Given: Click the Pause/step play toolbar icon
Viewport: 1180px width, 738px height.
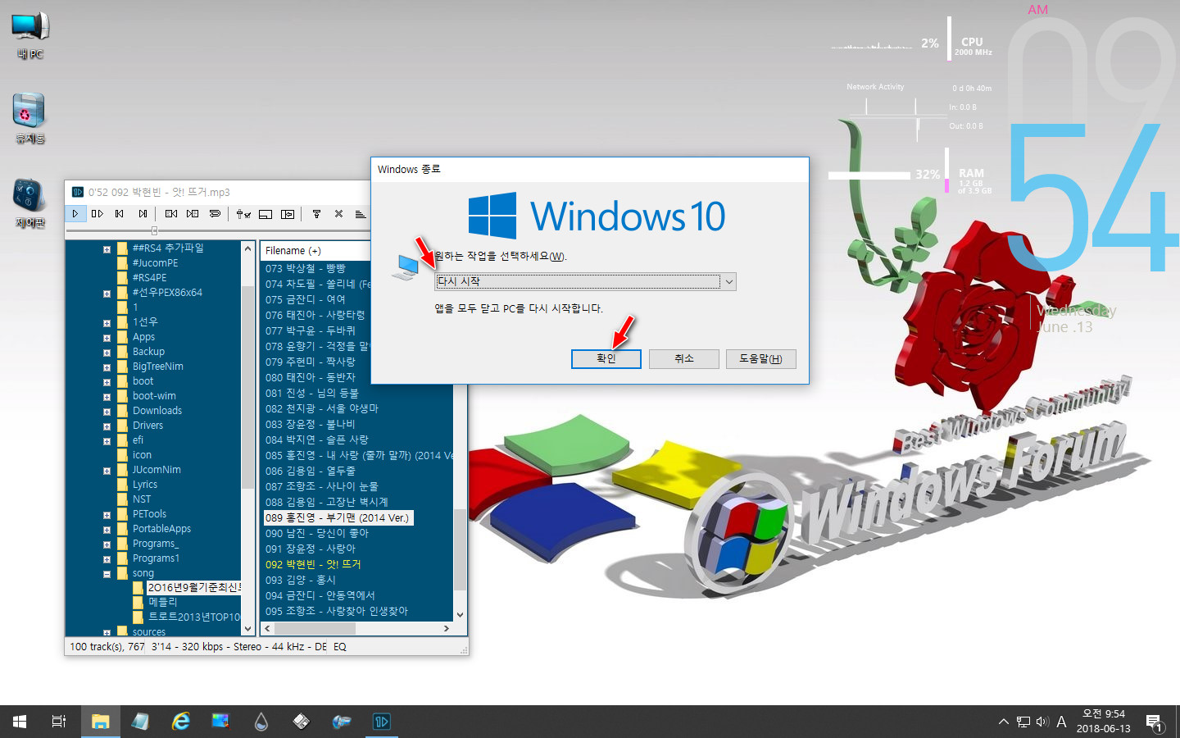Looking at the screenshot, I should point(98,213).
